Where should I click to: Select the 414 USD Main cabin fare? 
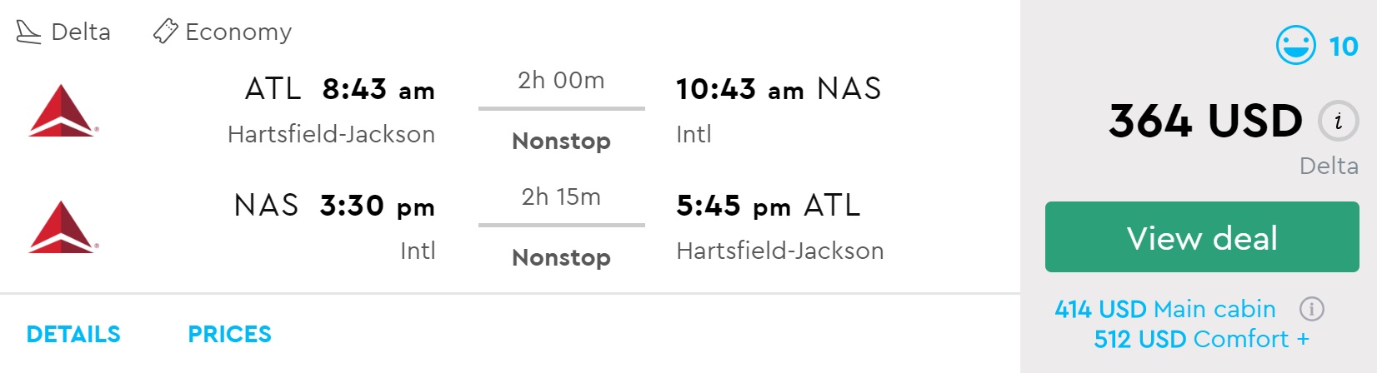point(1164,309)
